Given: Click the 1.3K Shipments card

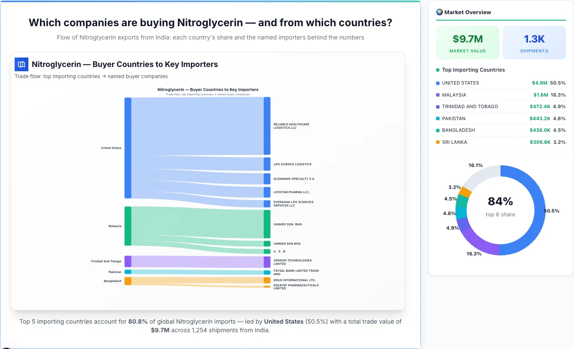Looking at the screenshot, I should coord(534,42).
